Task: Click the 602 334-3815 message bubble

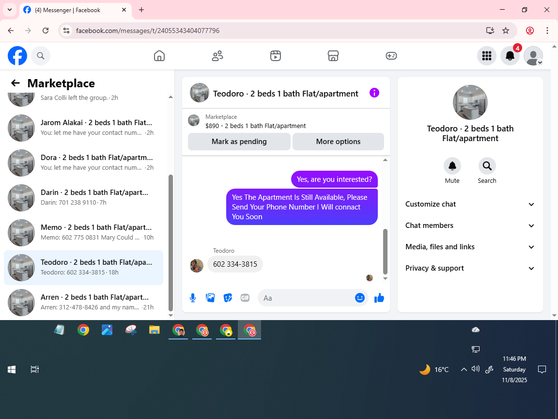Action: tap(235, 264)
